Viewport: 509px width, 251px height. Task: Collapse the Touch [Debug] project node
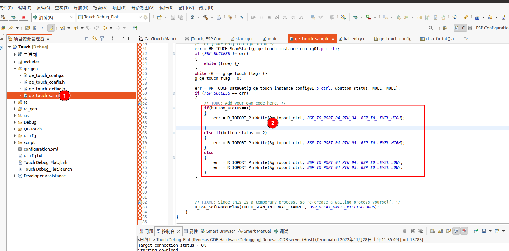(10, 47)
